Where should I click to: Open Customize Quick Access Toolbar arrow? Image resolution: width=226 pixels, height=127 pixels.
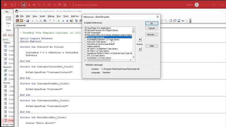click(70, 5)
